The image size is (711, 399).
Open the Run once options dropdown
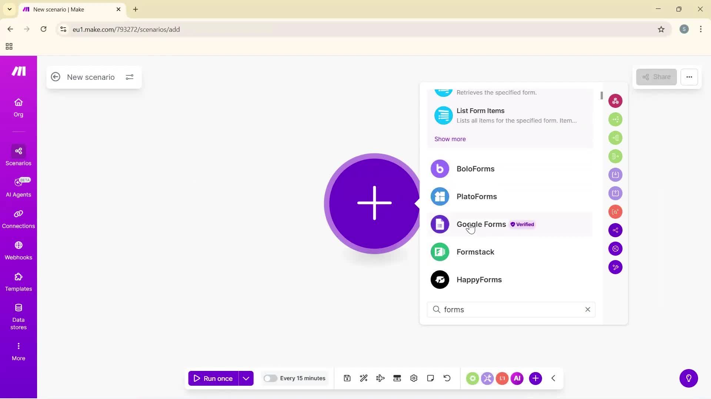(246, 378)
